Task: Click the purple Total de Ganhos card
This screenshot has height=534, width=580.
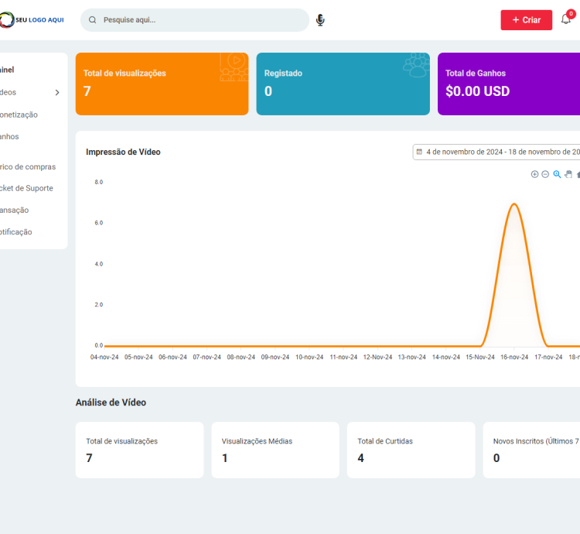Action: click(508, 84)
